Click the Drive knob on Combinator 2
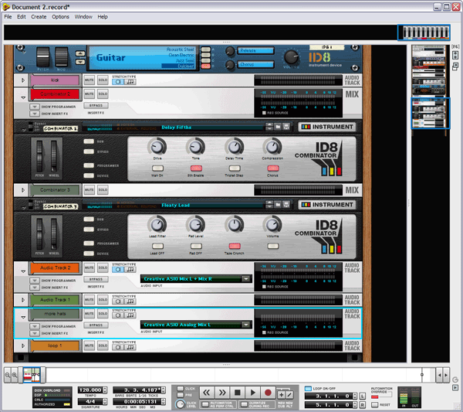Viewport: 463px width, 412px height. pos(157,147)
